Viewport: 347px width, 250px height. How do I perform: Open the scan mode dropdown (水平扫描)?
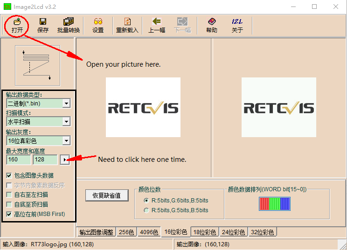(66, 122)
